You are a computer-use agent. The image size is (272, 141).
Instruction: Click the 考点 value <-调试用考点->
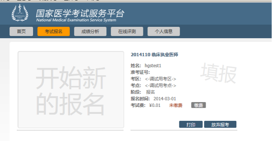click(x=161, y=86)
